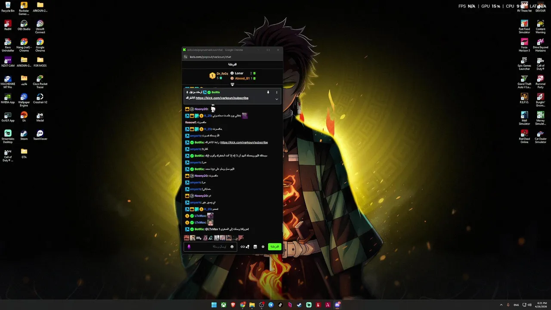Open Red Dead Online desktop icon

tap(524, 136)
